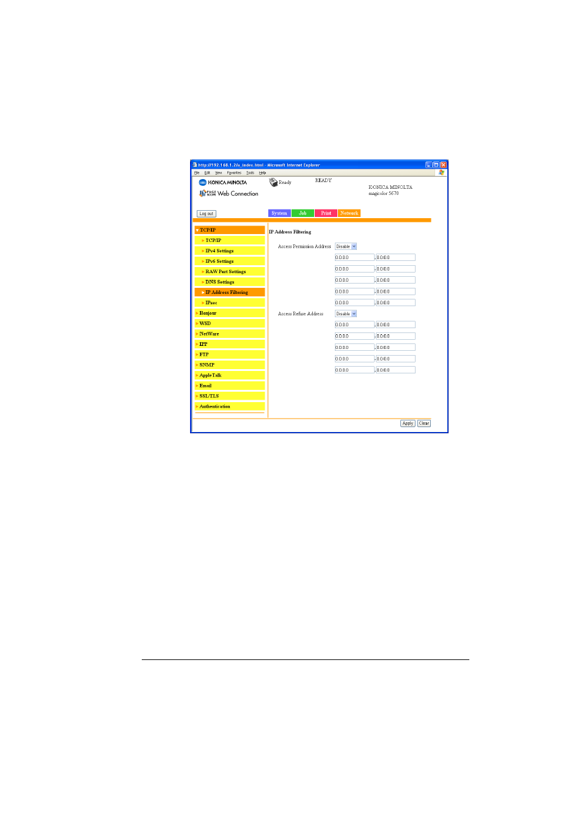Switch to the Job tab
This screenshot has height=825, width=583.
(x=302, y=213)
